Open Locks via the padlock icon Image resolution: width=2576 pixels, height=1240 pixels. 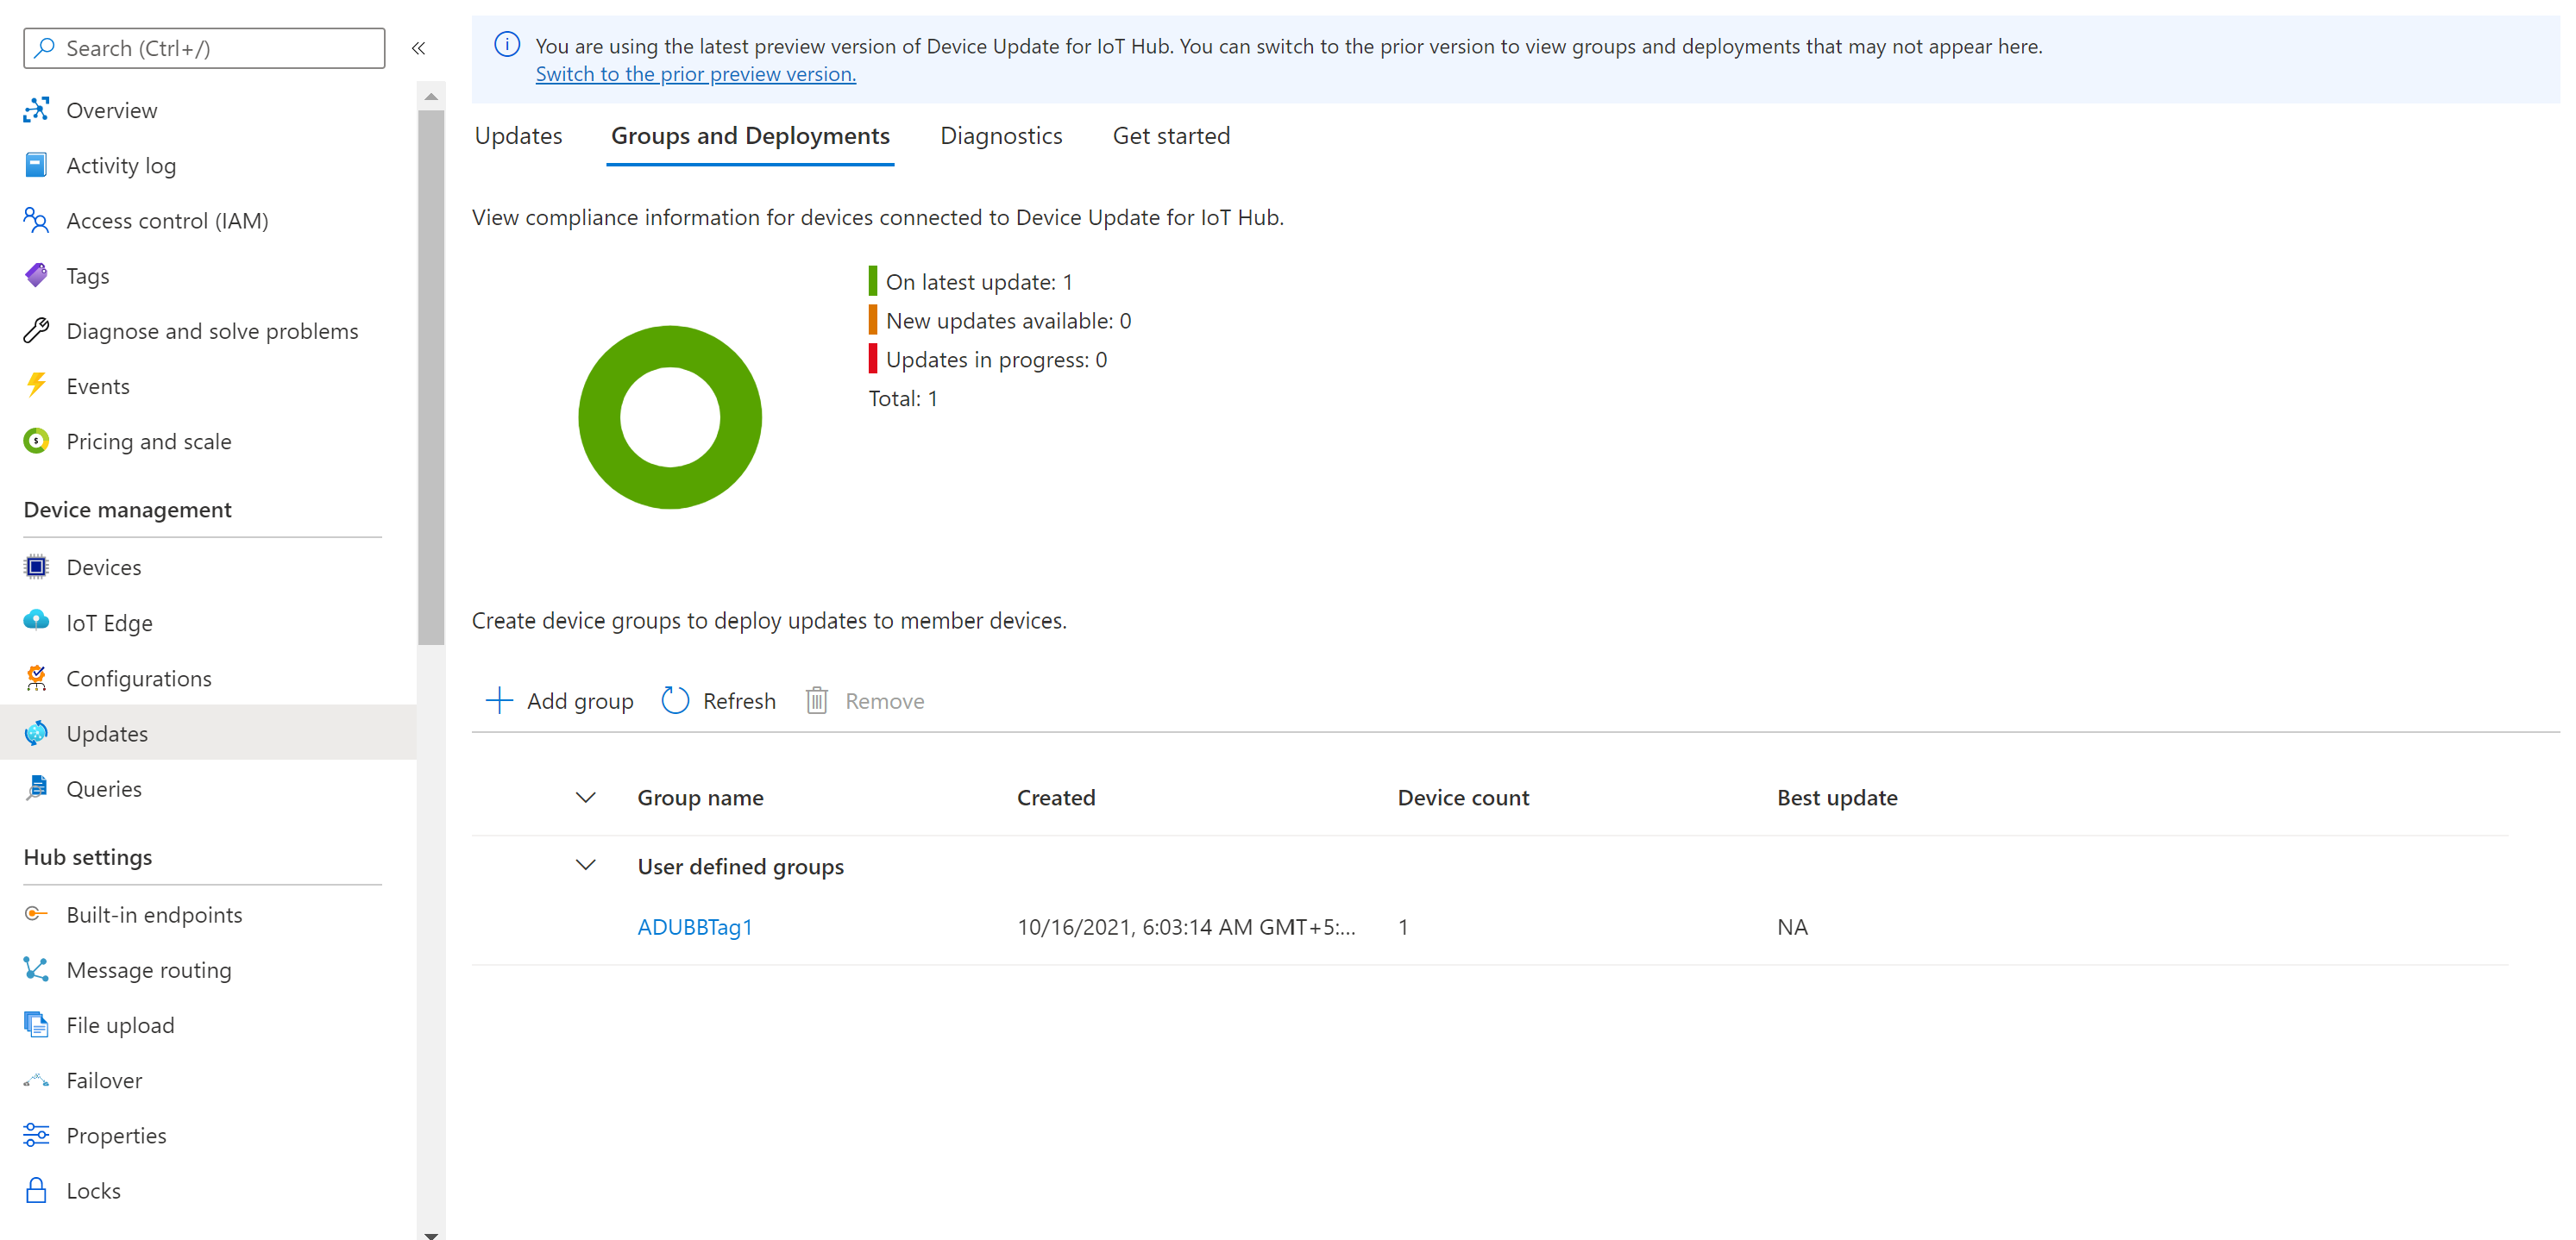tap(36, 1190)
